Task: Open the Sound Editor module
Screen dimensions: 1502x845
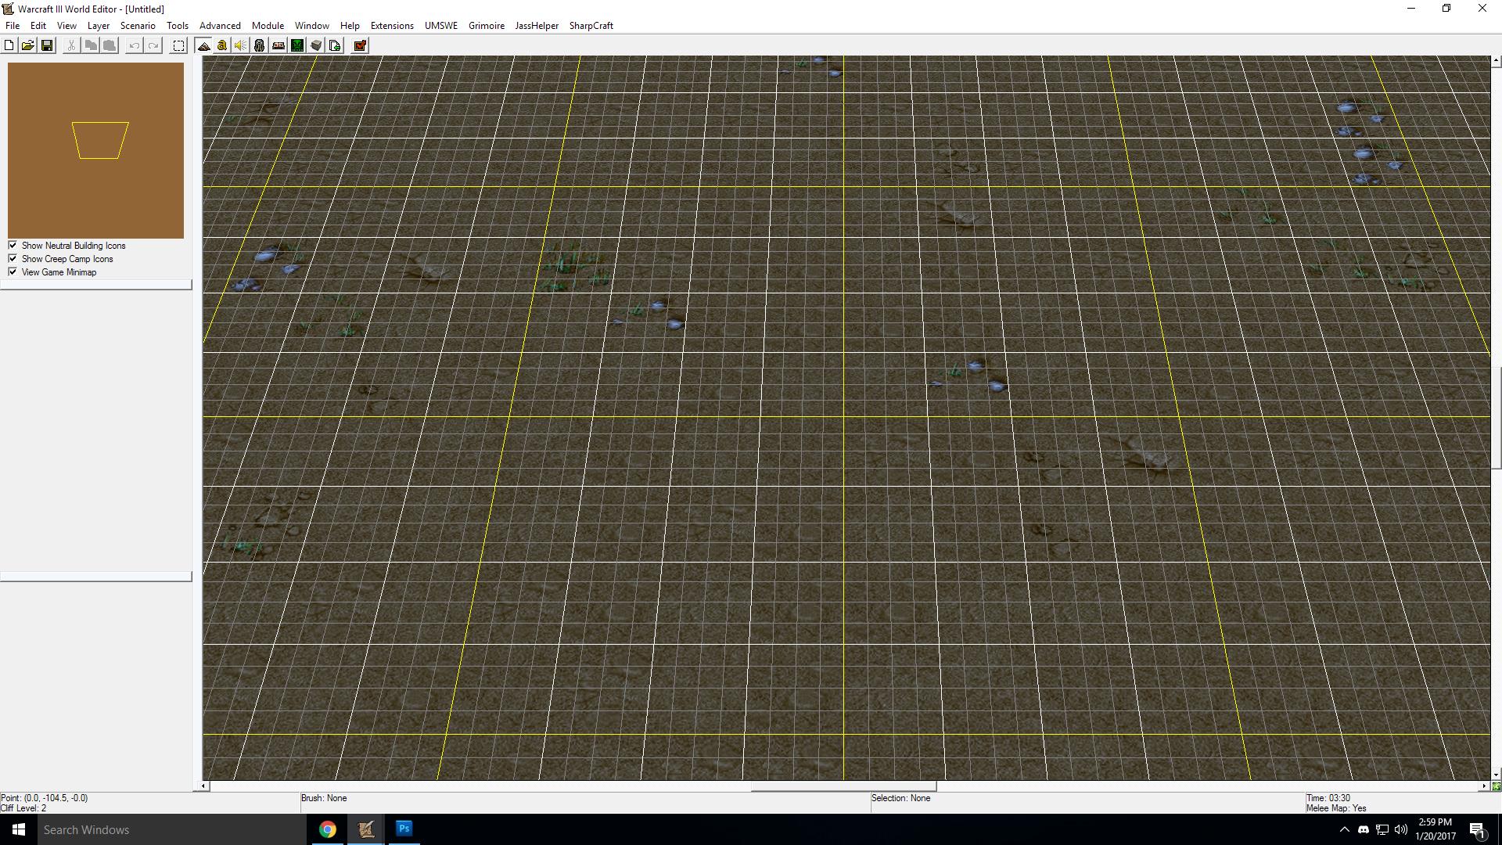Action: [241, 45]
